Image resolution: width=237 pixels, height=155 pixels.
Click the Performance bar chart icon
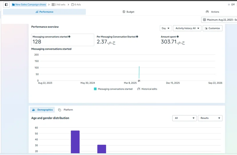tap(37, 12)
